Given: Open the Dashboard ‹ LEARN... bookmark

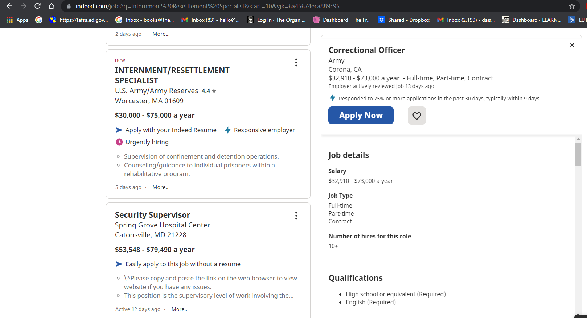Looking at the screenshot, I should point(531,20).
